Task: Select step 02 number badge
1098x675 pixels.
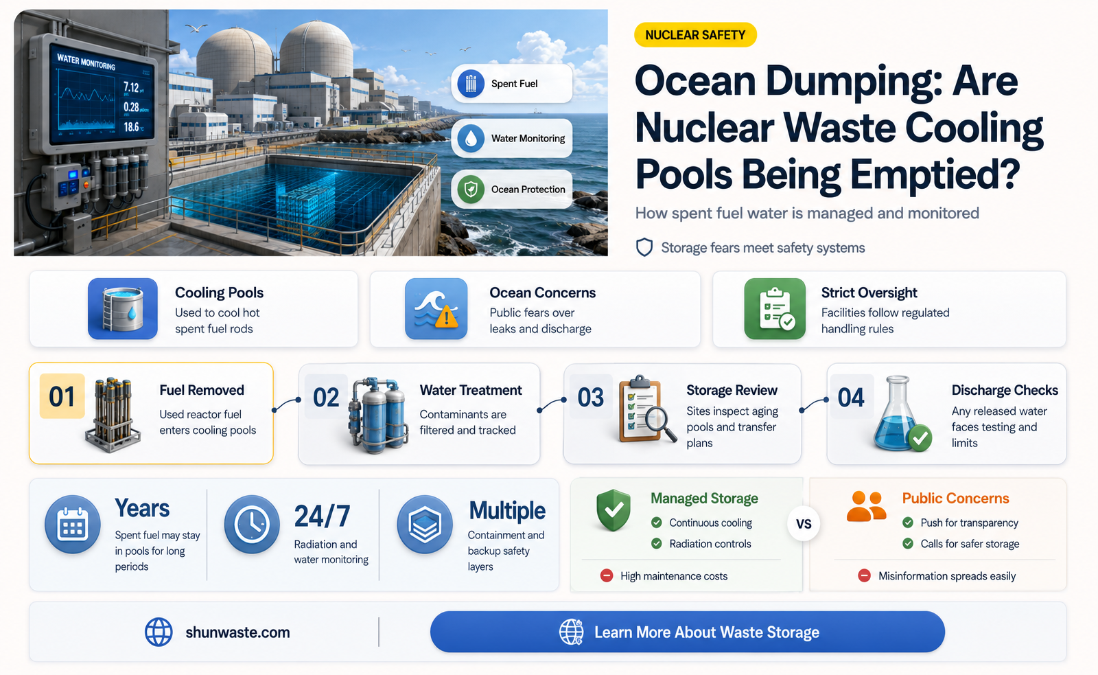Action: pos(326,397)
